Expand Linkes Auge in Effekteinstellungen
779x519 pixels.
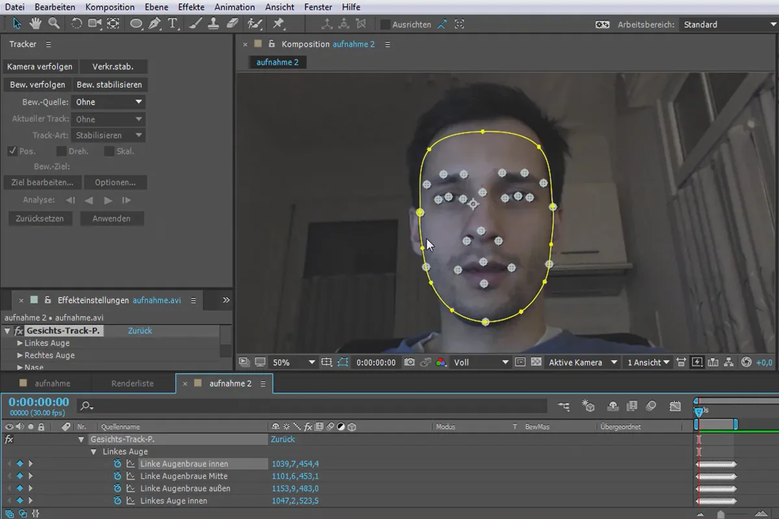pyautogui.click(x=20, y=343)
